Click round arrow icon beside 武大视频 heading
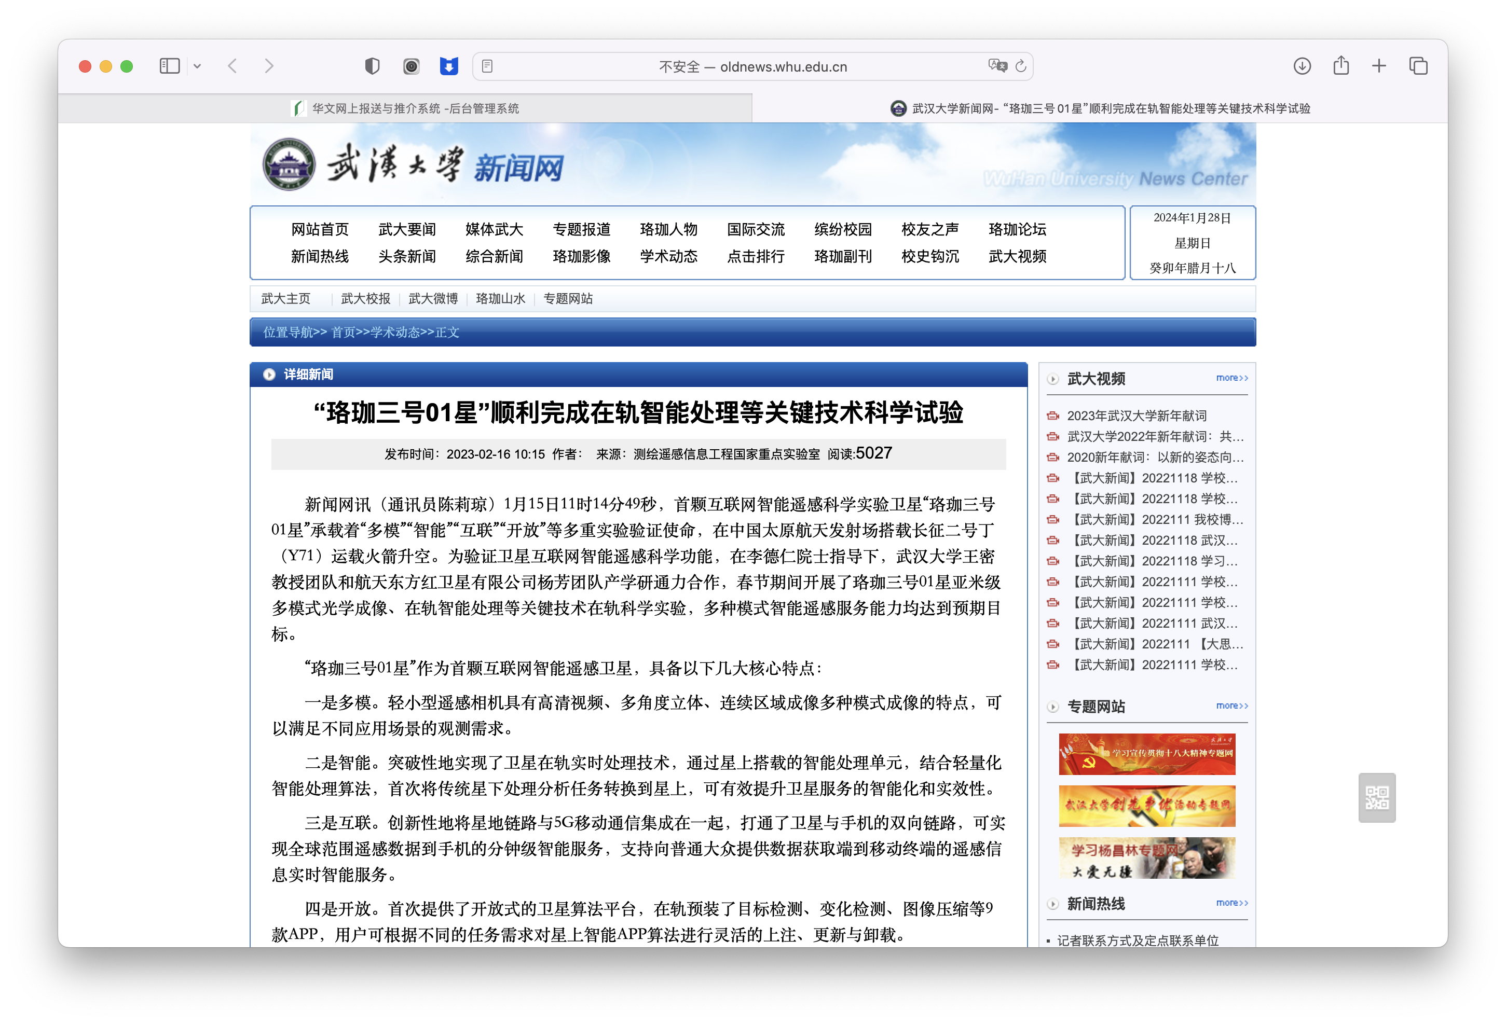Image resolution: width=1506 pixels, height=1024 pixels. (x=1053, y=379)
